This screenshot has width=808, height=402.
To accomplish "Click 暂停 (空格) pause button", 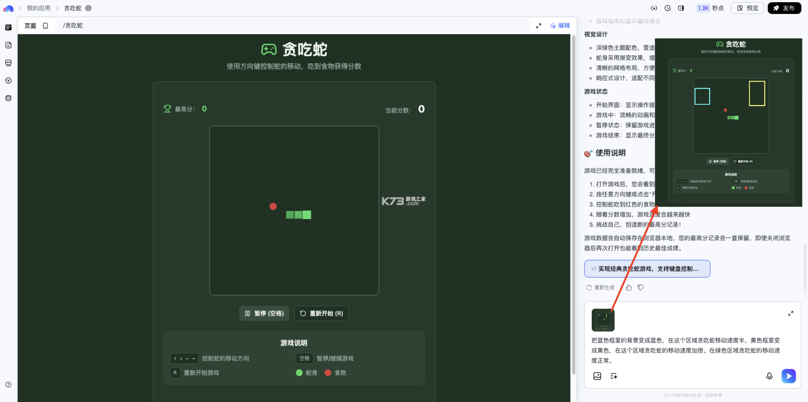I will click(264, 313).
